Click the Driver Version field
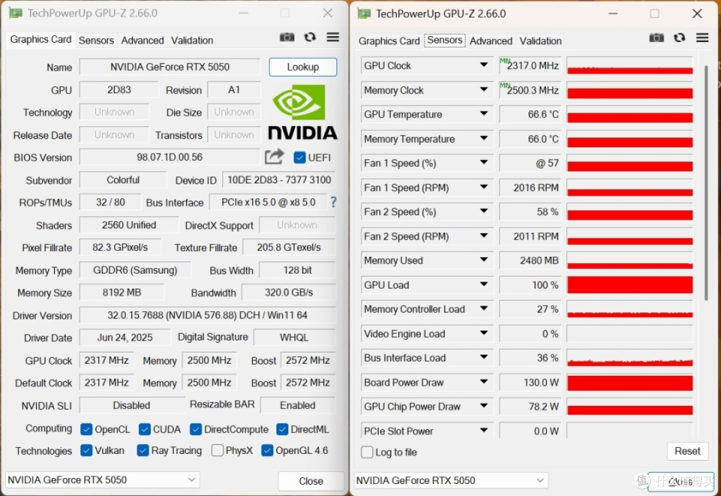 (208, 315)
